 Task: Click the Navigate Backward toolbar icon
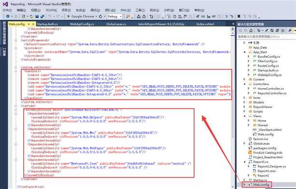[x=8, y=16]
